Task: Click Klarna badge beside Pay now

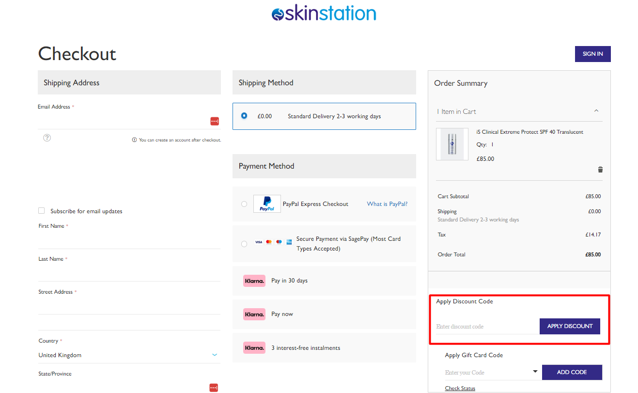Action: [x=254, y=314]
